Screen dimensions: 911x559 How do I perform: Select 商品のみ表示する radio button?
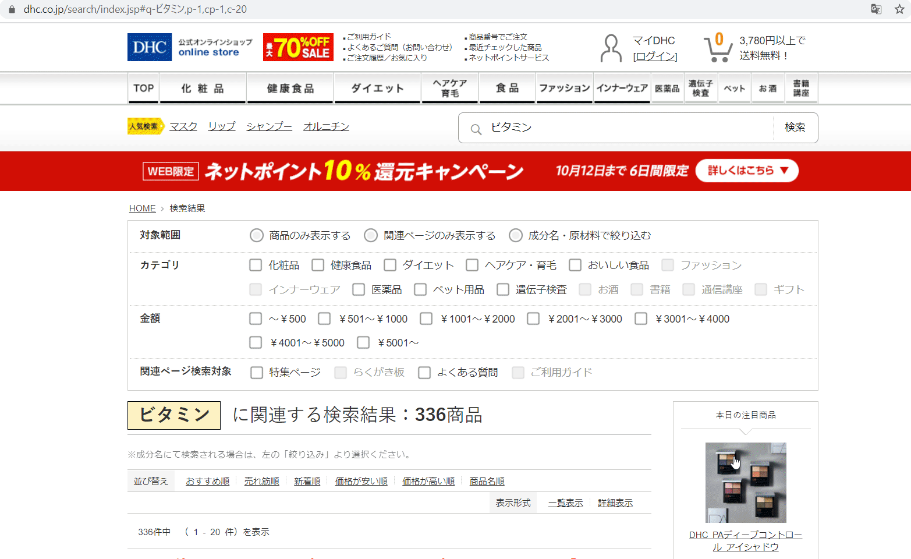click(x=257, y=235)
